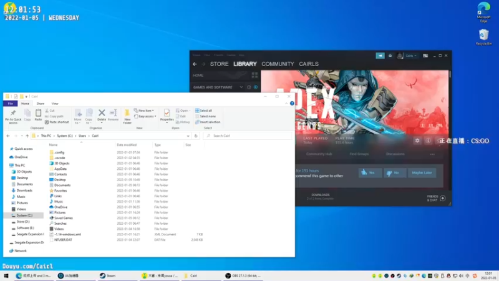Open Steam Downloads status
499x281 pixels.
(320, 197)
